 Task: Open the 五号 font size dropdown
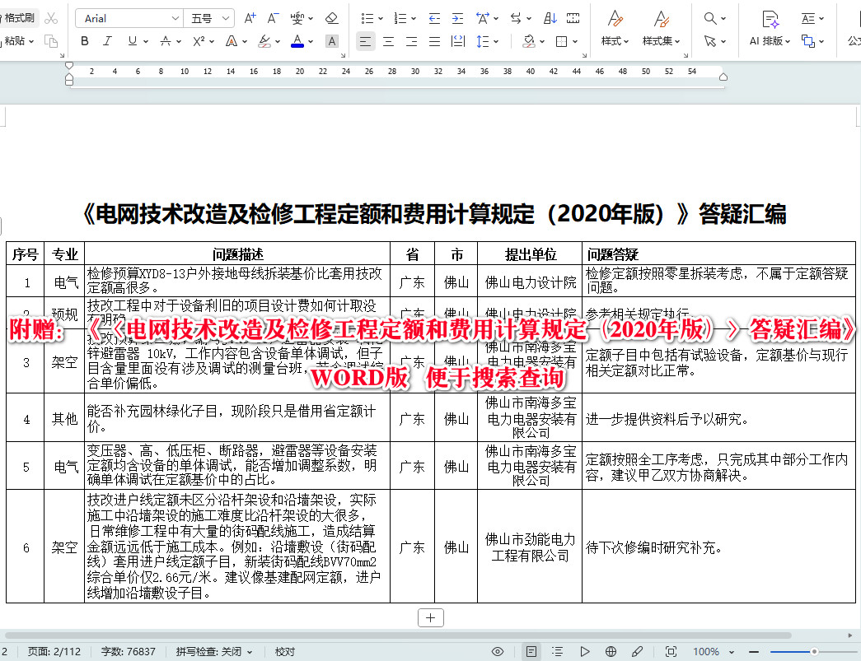(208, 17)
